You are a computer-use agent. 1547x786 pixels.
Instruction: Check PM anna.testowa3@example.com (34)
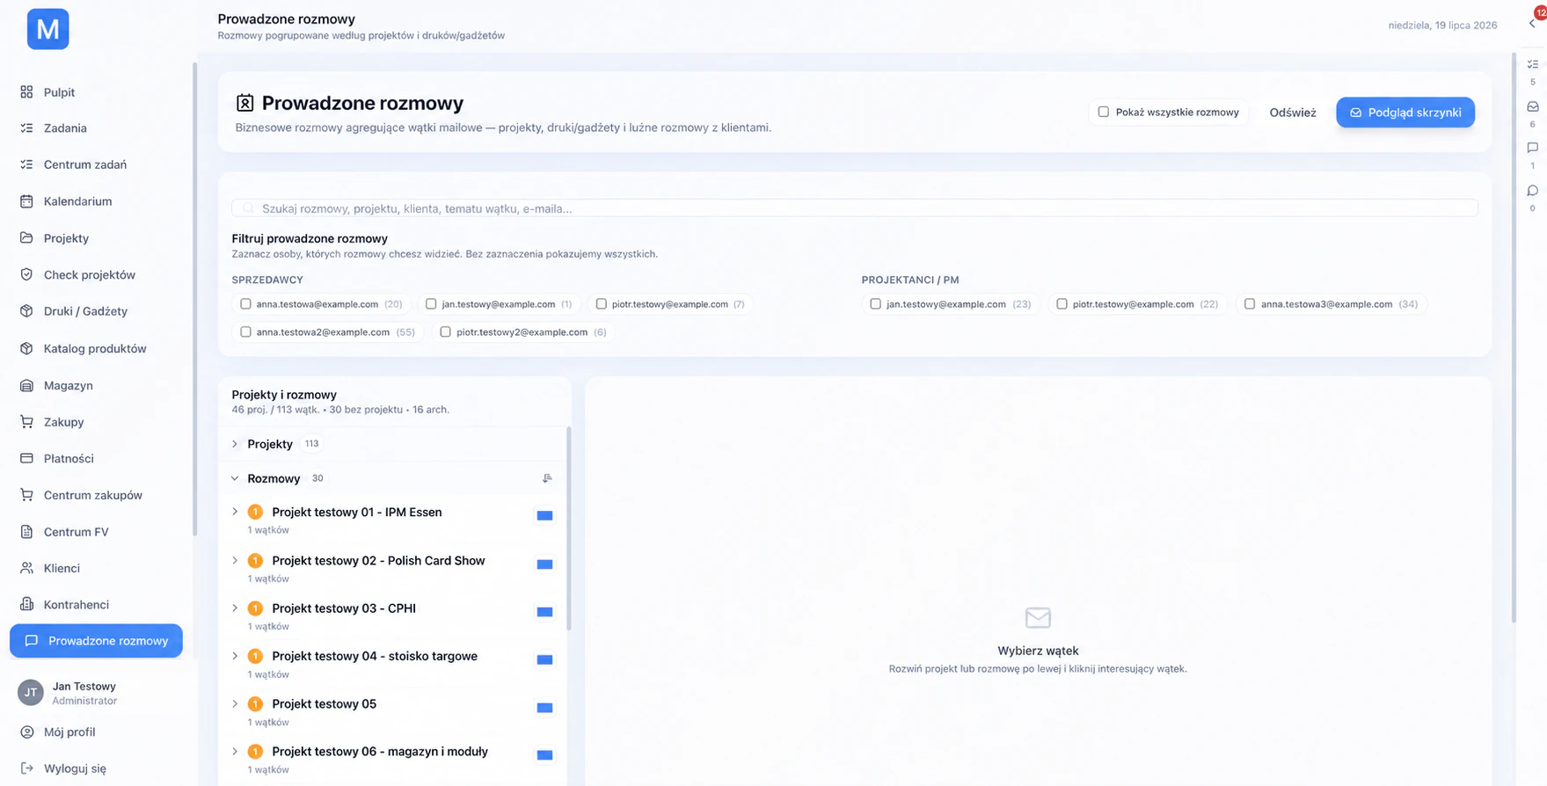click(1250, 304)
